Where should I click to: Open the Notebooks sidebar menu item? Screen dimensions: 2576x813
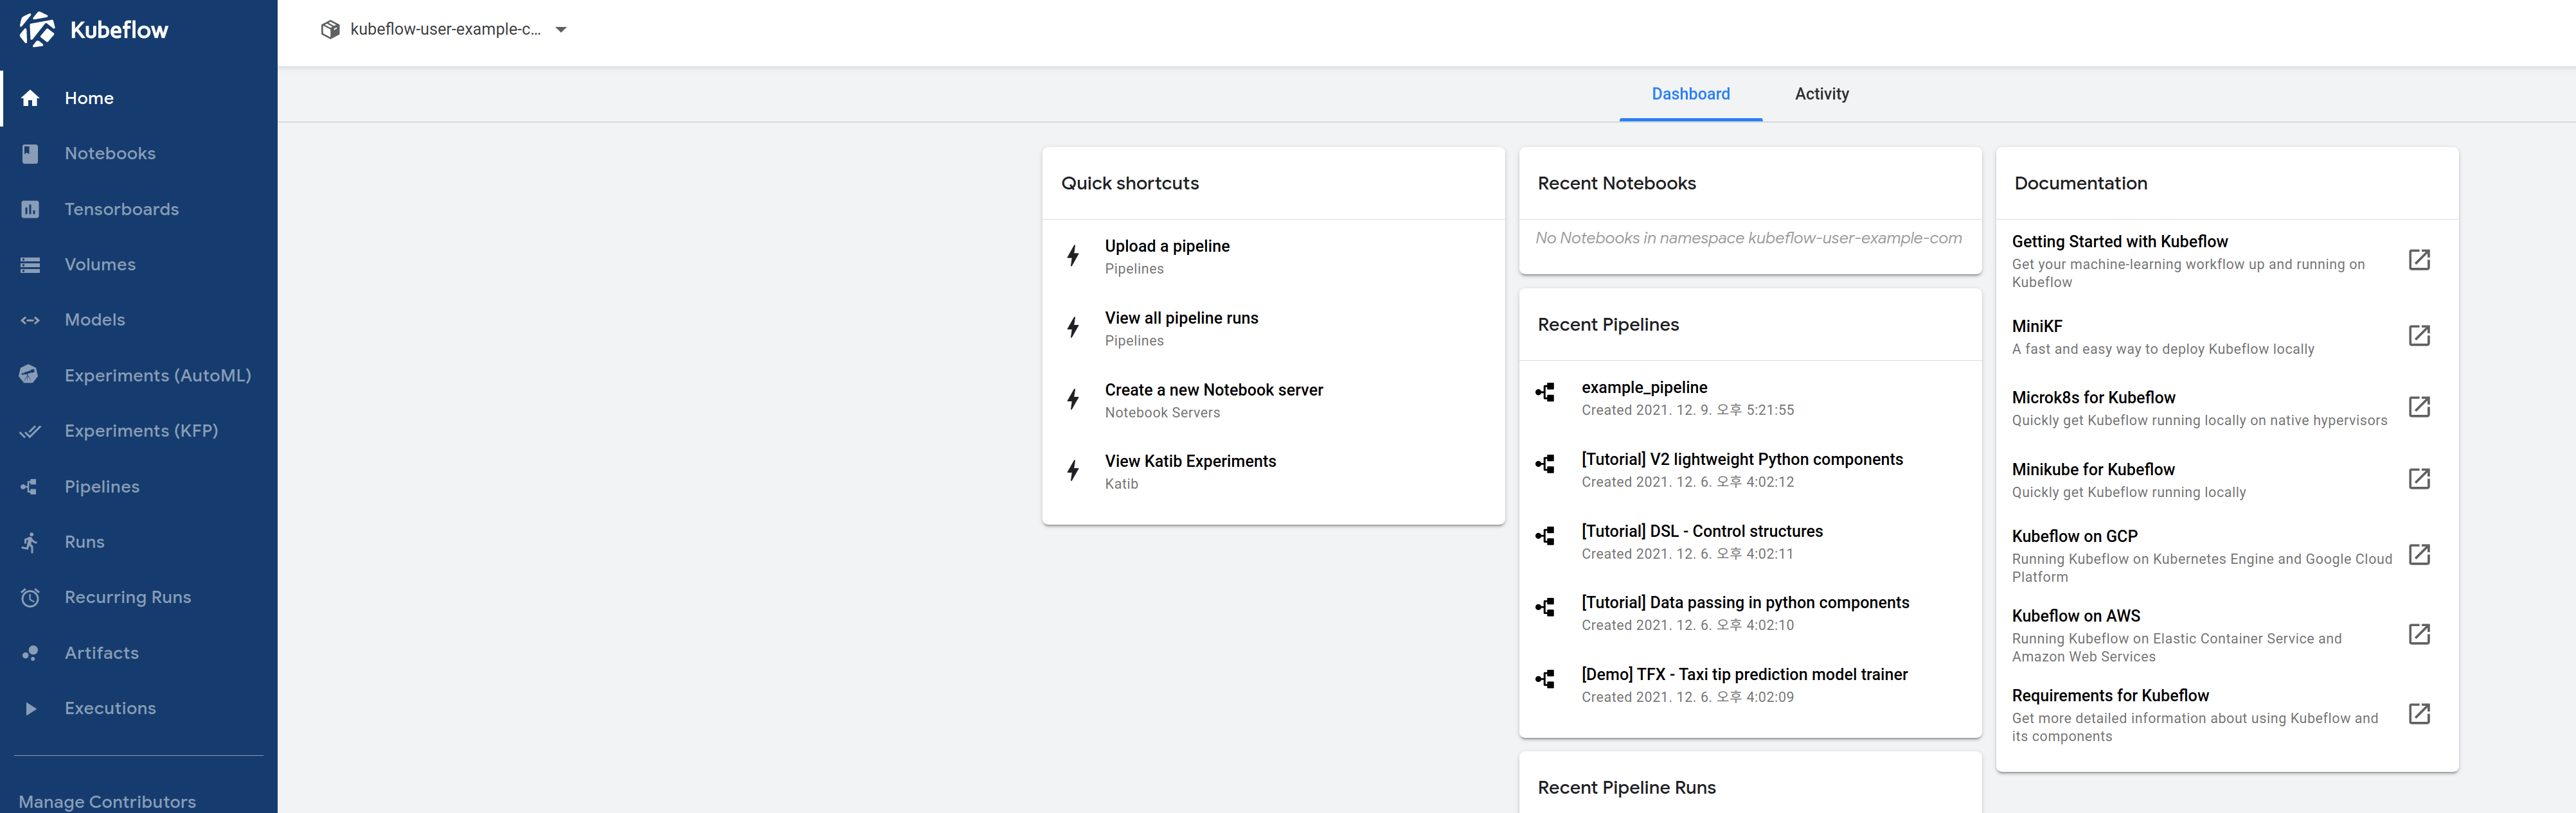[110, 153]
